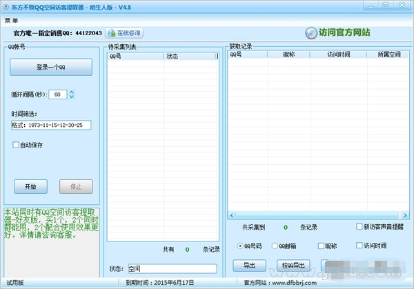Click the 停止 button
The height and width of the screenshot is (289, 414).
click(76, 187)
